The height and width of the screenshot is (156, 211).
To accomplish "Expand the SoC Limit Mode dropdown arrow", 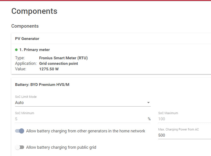I will (148, 102).
